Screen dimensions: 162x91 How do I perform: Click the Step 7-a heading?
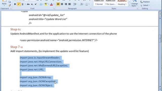coord(16,47)
